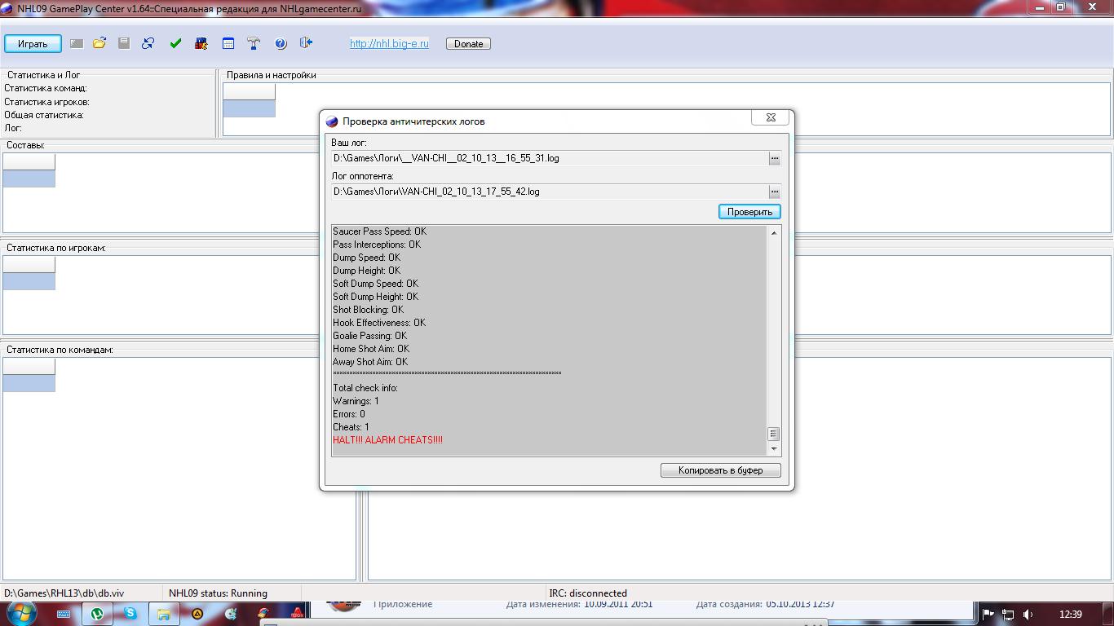This screenshot has width=1114, height=626.
Task: Browse for Ваш лог file with ellipsis button
Action: coord(775,159)
